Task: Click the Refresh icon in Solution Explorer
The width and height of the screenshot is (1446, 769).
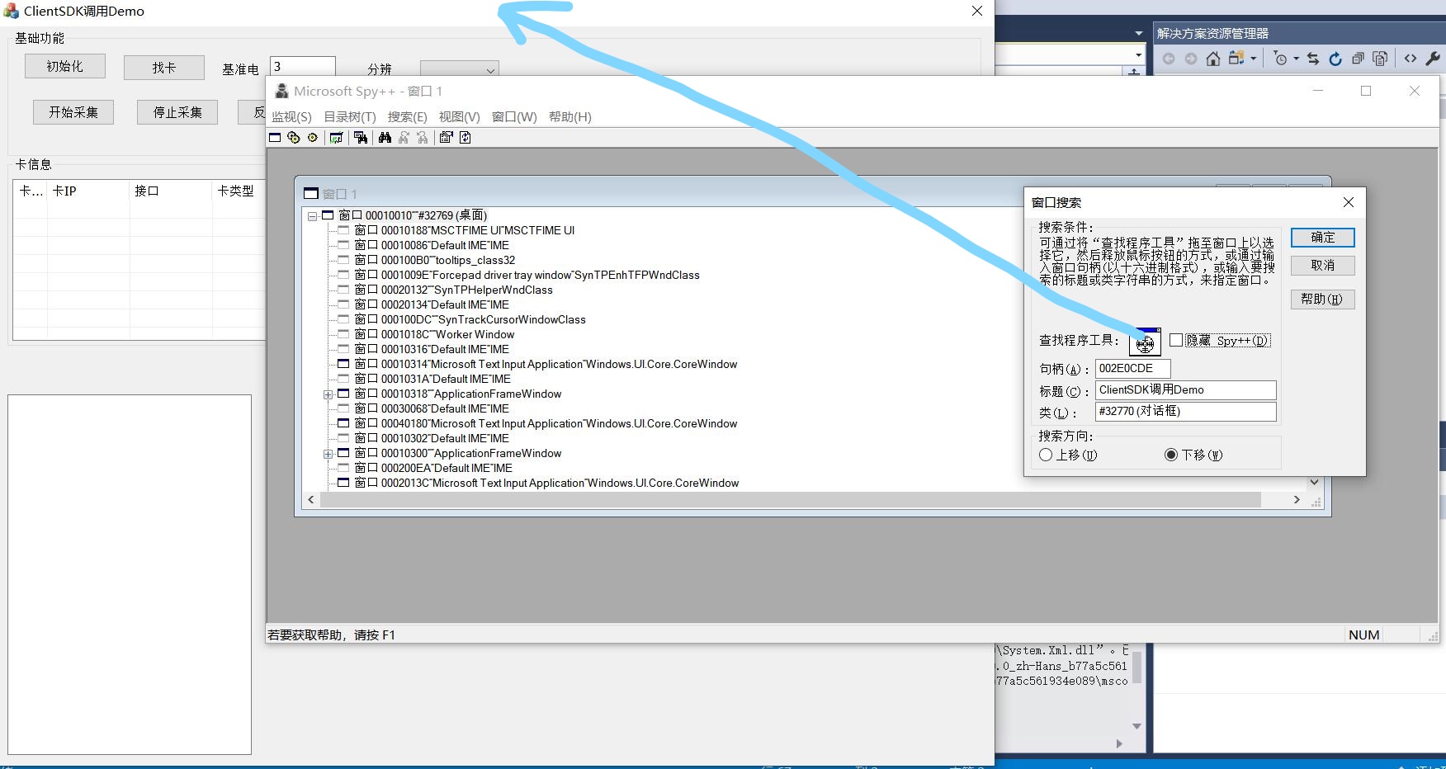Action: click(1335, 59)
